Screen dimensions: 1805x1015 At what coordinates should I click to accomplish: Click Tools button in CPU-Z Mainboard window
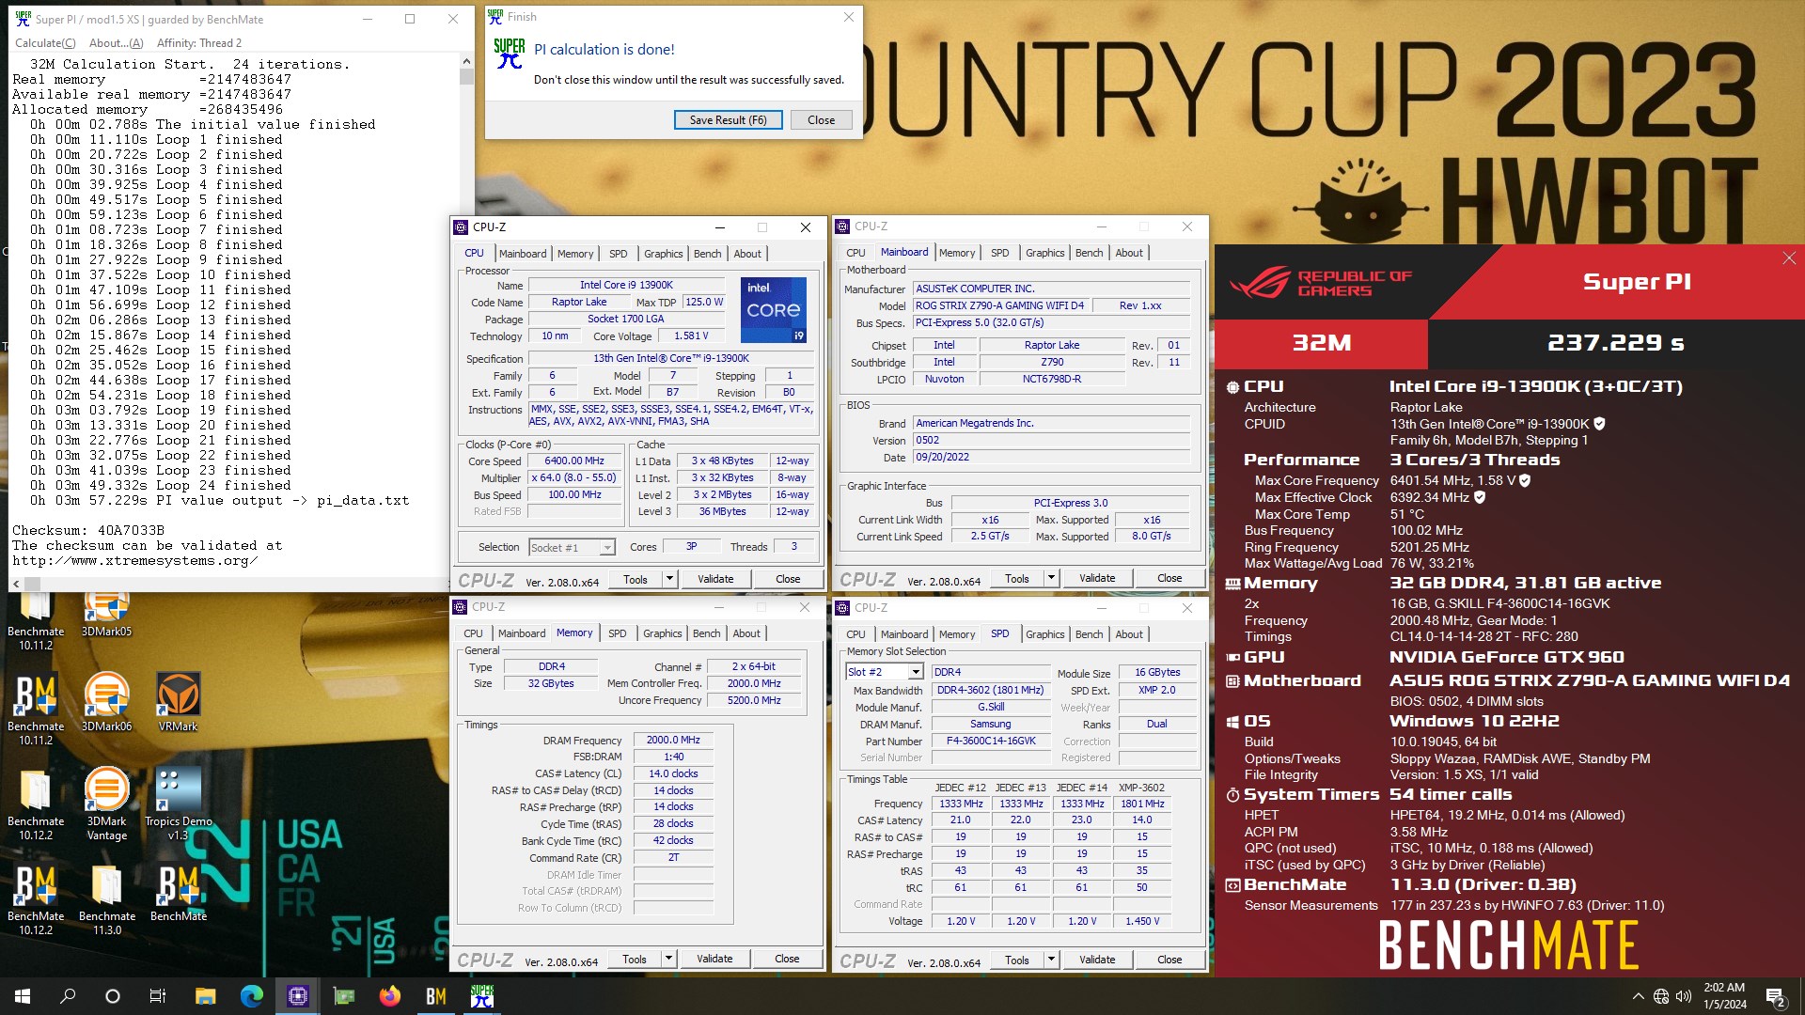[1016, 578]
